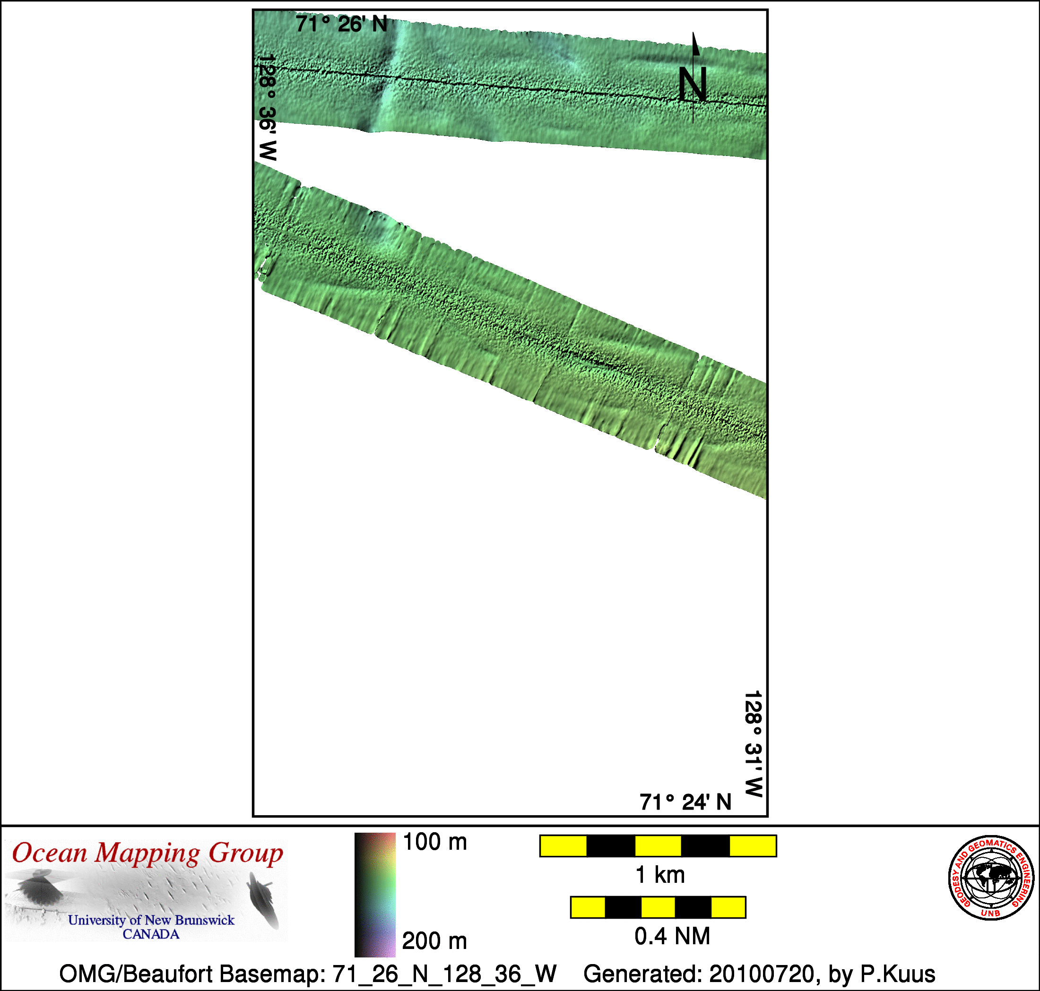Click the 128° 36' W longitude label

pos(268,107)
